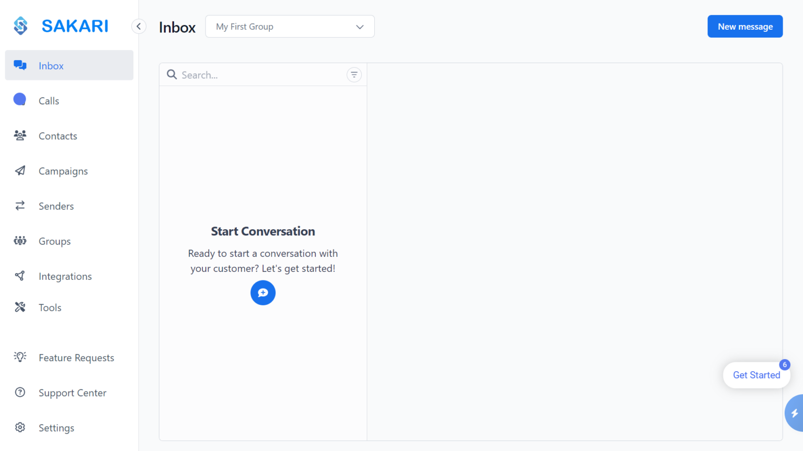The height and width of the screenshot is (451, 803).
Task: Click the lightning bolt widget icon
Action: (794, 413)
